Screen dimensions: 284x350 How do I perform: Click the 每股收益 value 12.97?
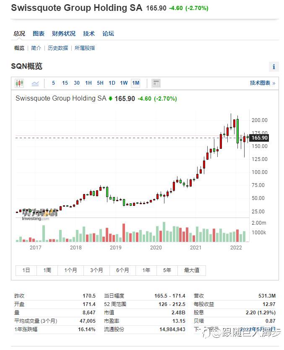click(269, 304)
